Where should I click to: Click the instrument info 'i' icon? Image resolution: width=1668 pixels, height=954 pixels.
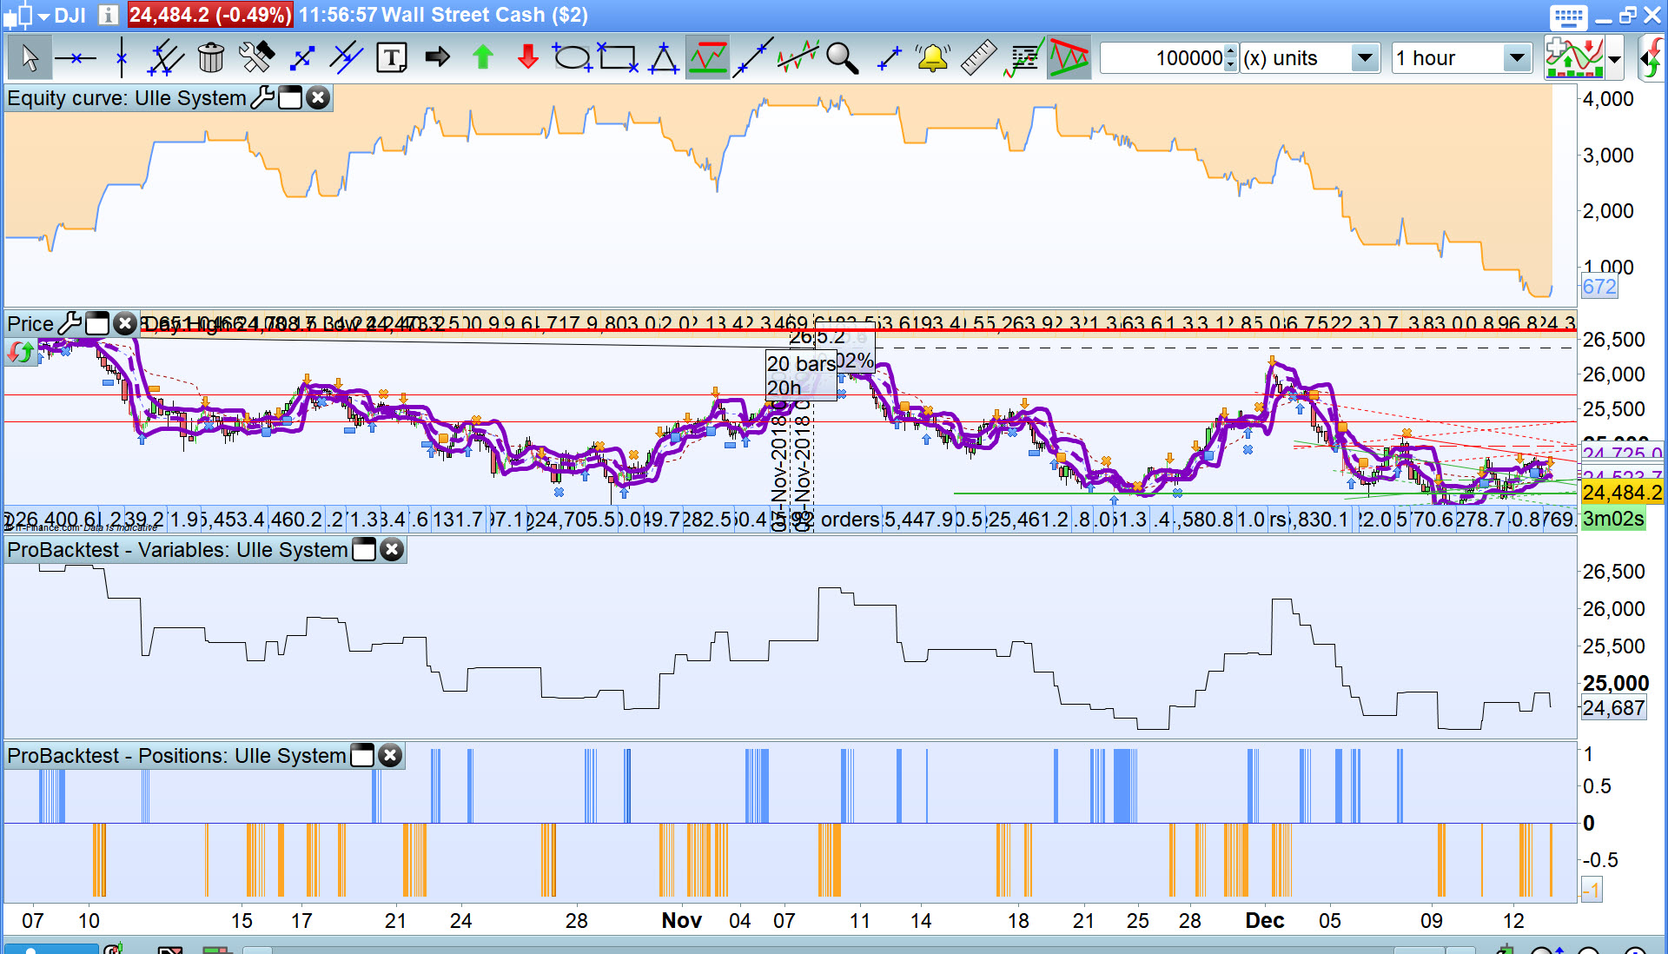[108, 15]
